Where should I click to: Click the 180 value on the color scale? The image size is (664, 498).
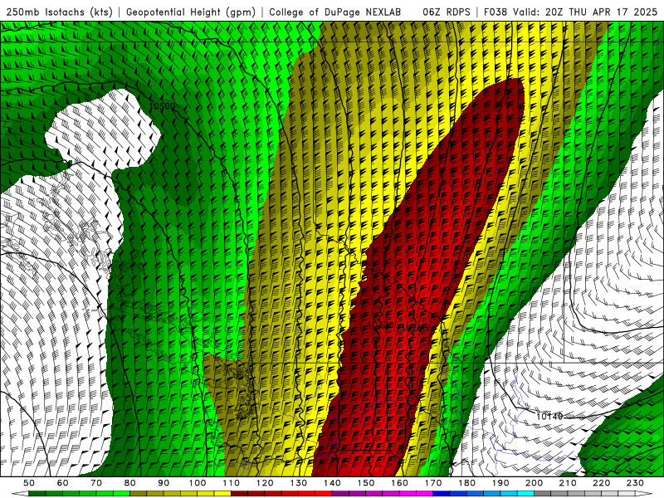pos(466,483)
